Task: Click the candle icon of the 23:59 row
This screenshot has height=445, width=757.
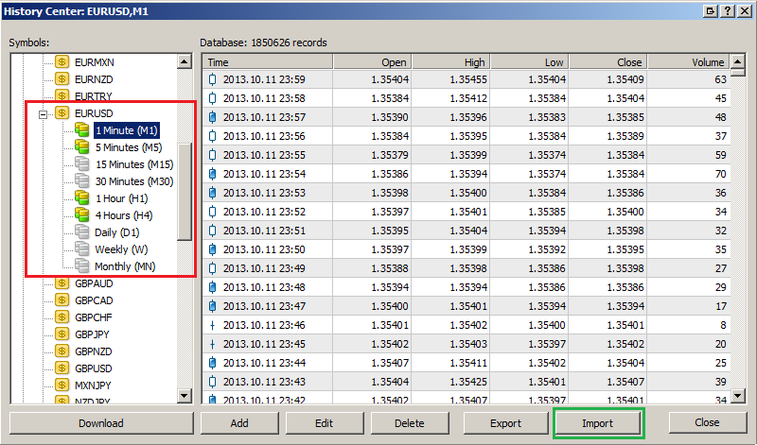Action: 212,79
